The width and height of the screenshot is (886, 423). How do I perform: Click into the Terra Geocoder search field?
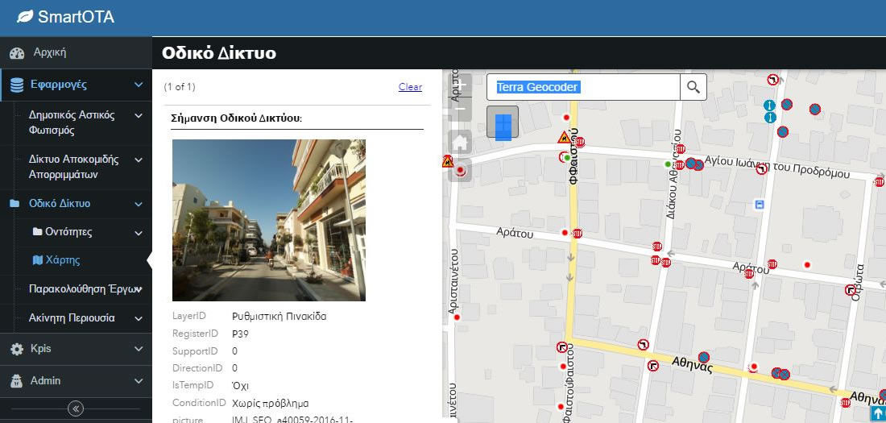coord(584,87)
